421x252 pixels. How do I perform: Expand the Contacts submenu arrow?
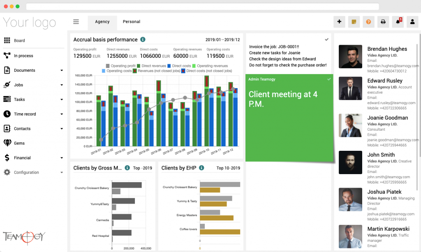[62, 129]
